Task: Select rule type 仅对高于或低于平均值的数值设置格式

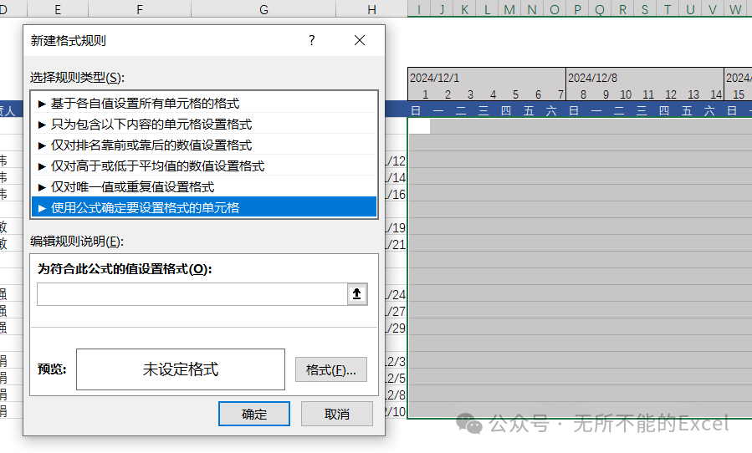Action: (x=204, y=165)
